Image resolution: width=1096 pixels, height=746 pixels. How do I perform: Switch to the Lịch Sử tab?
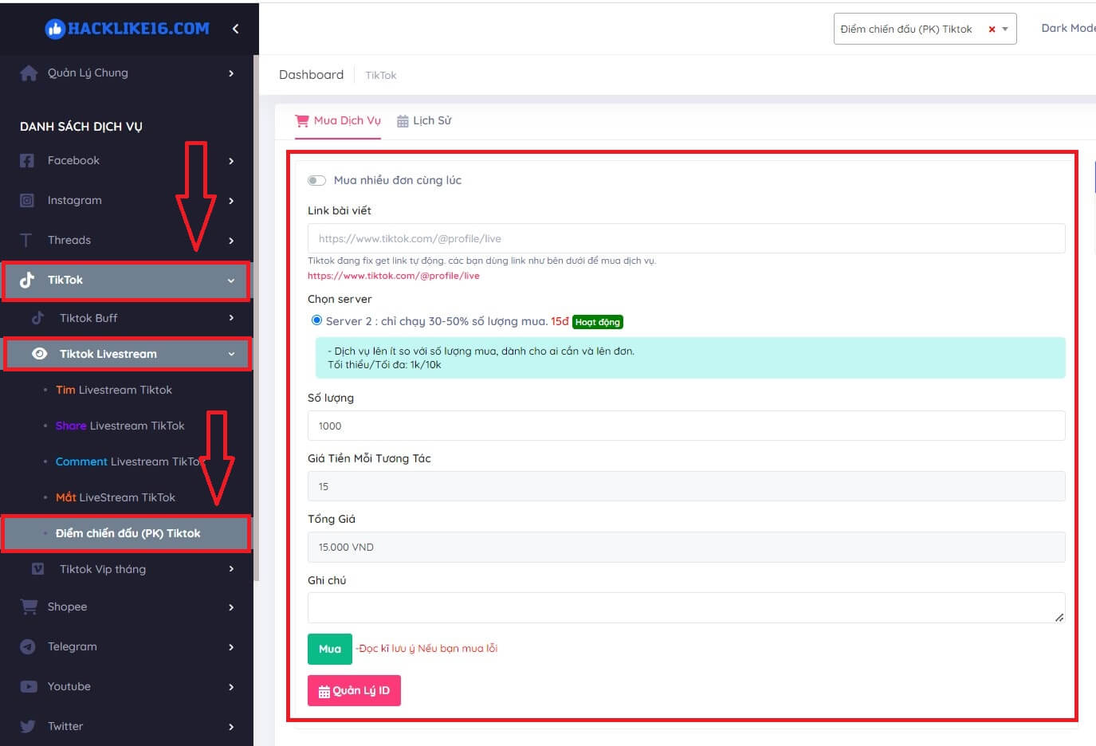(423, 120)
